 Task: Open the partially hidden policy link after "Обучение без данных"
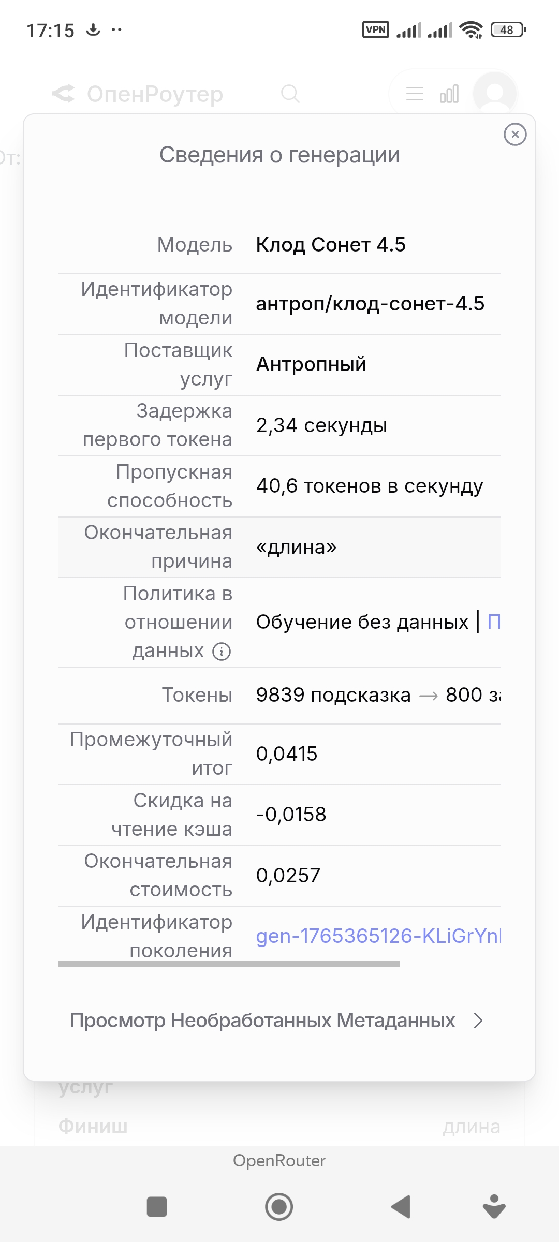point(494,622)
